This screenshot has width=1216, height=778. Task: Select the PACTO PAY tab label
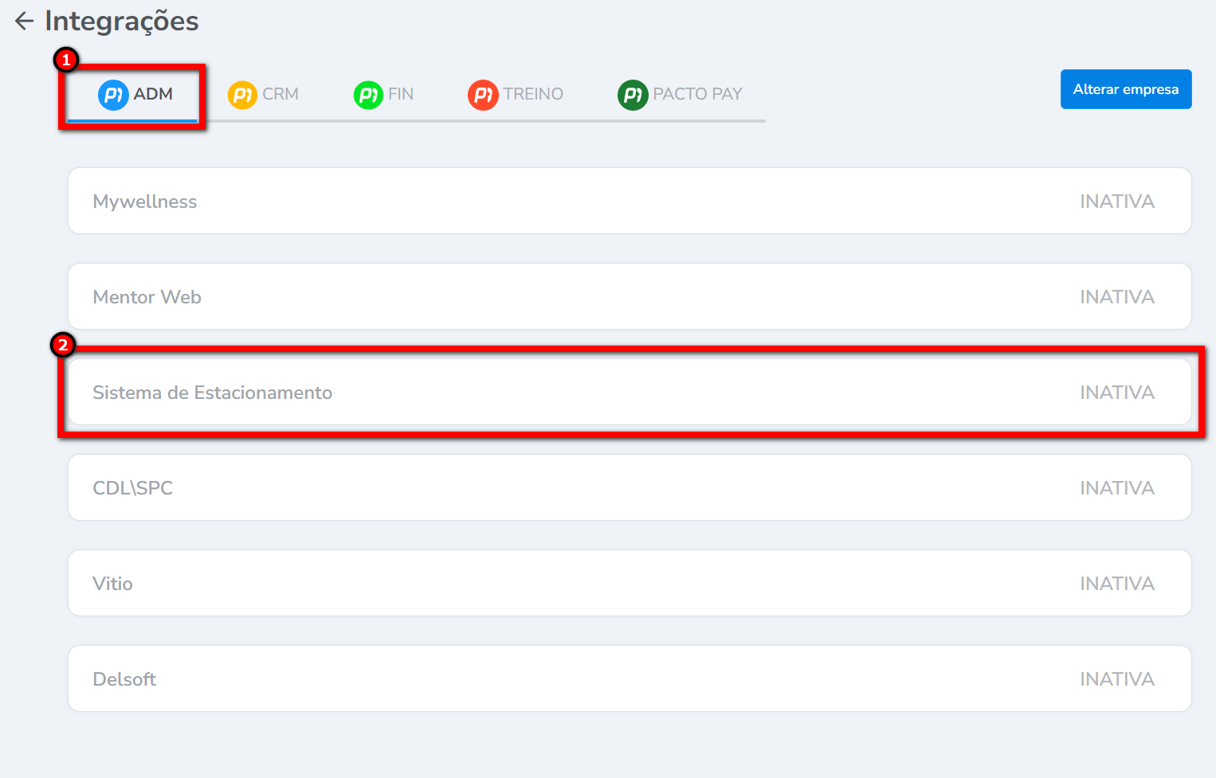coord(697,94)
